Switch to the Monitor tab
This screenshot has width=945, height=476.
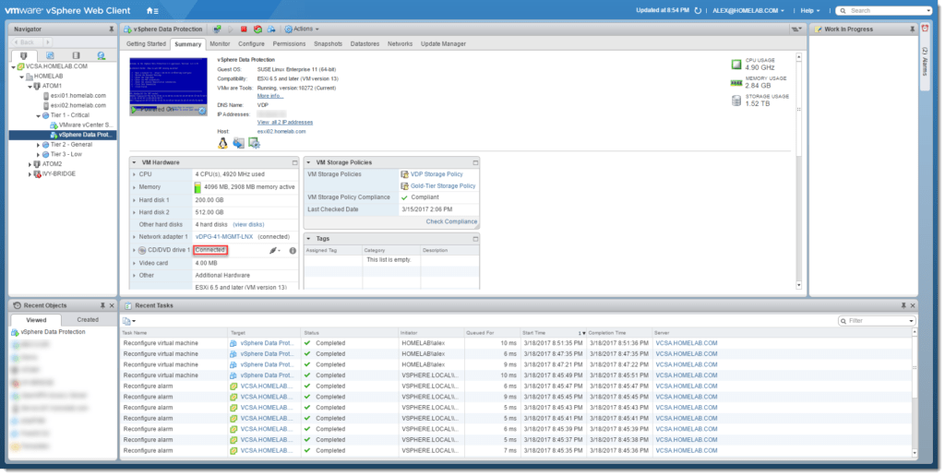(x=220, y=44)
